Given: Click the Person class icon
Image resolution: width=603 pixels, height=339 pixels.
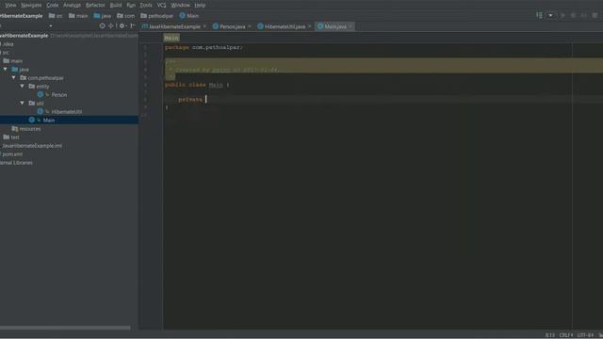Looking at the screenshot, I should [41, 94].
